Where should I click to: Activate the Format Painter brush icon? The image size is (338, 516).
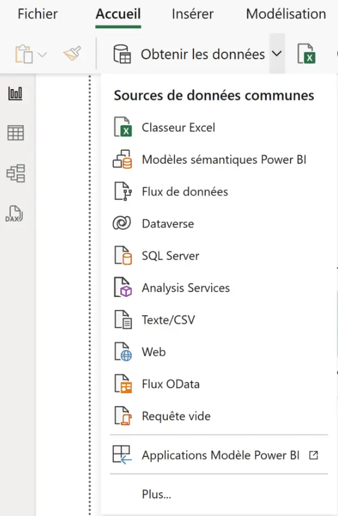(x=72, y=53)
